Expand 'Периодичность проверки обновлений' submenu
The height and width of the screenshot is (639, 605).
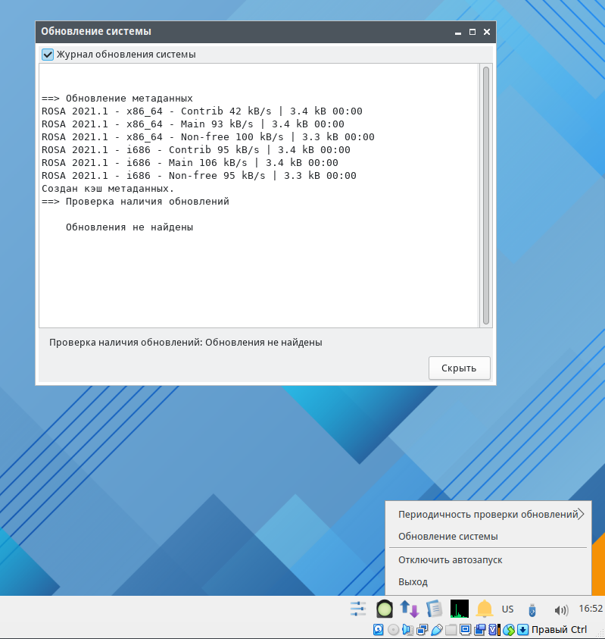click(488, 515)
